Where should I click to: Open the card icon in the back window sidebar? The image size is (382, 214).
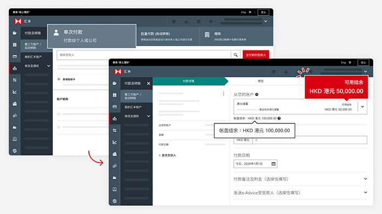[x=15, y=57]
